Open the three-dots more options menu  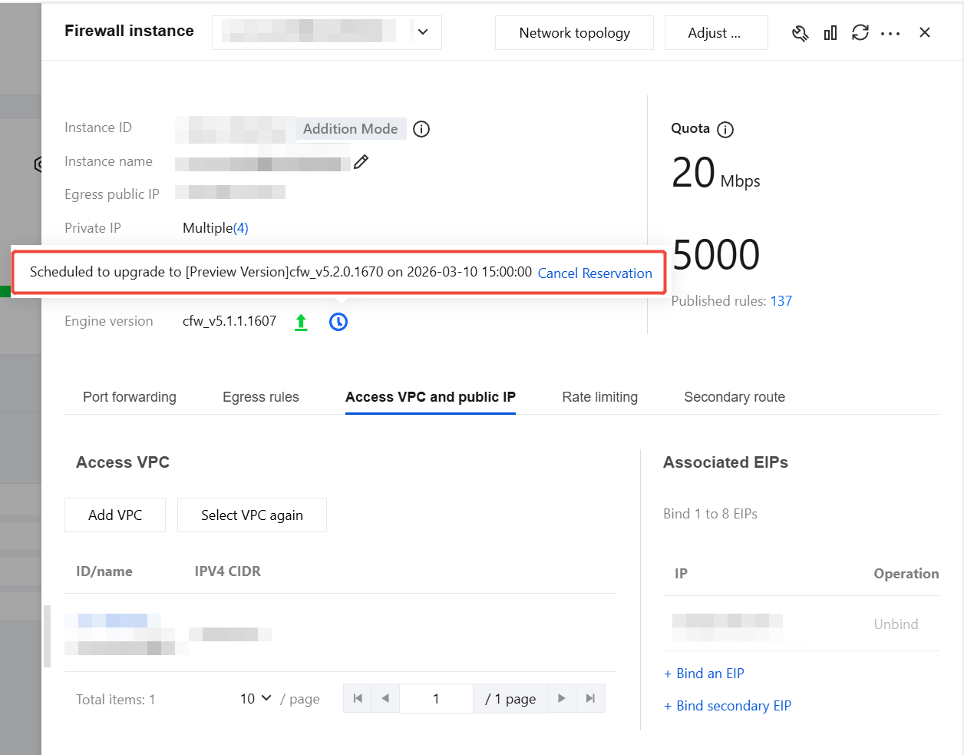coord(890,34)
